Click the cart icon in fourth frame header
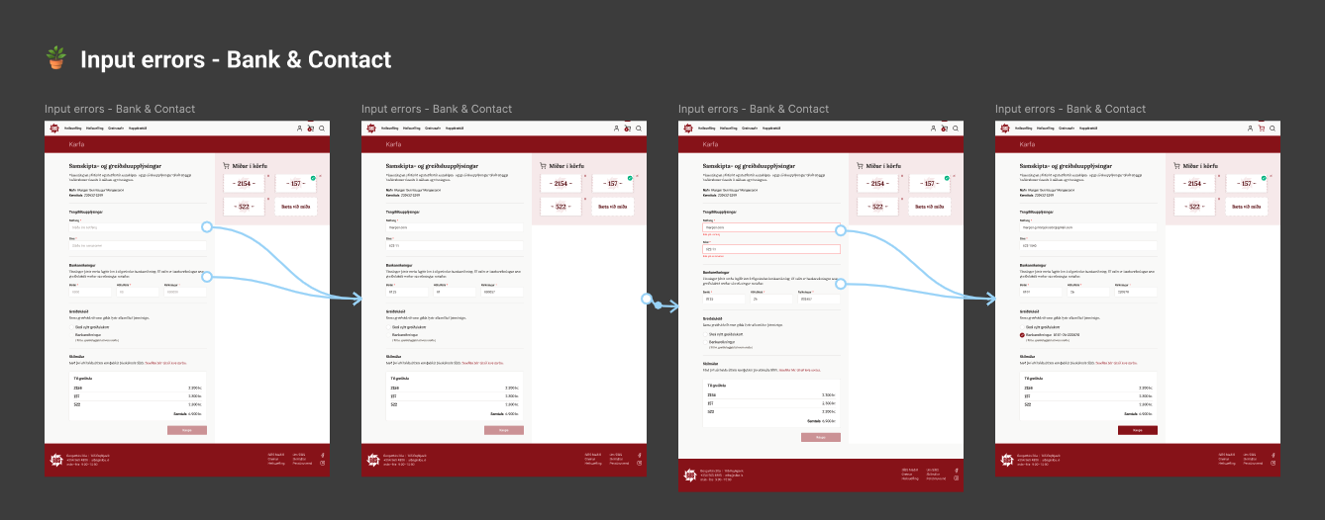Image resolution: width=1325 pixels, height=520 pixels. [x=1261, y=129]
